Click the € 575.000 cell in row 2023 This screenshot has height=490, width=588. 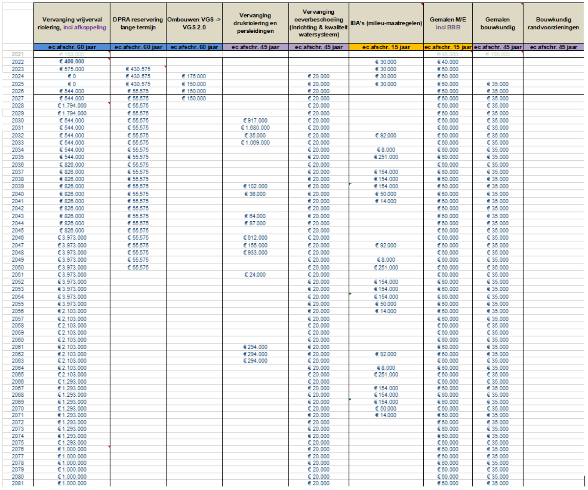click(x=72, y=69)
